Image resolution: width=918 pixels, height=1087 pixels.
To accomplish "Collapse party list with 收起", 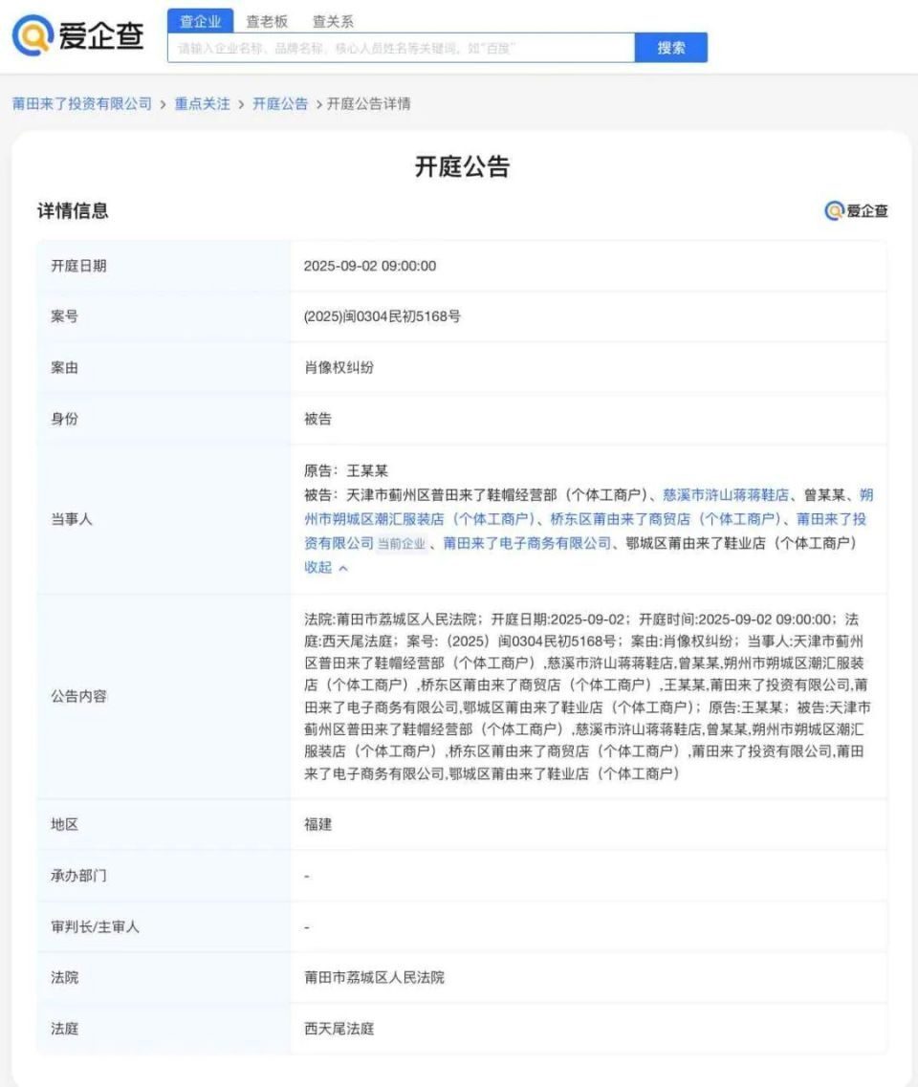I will pyautogui.click(x=326, y=567).
